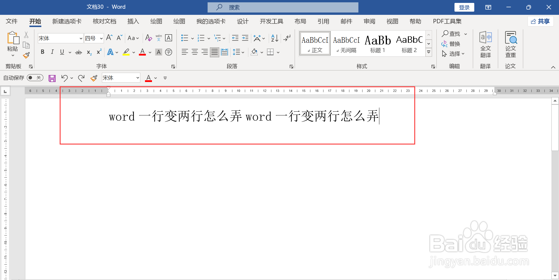Decrease paragraph indent
This screenshot has width=559, height=280.
pyautogui.click(x=235, y=38)
